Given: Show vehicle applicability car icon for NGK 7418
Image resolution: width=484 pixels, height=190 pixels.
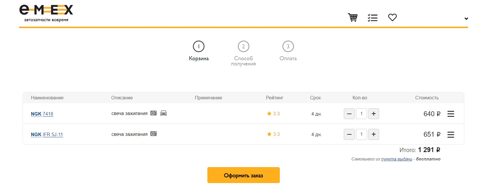Looking at the screenshot, I should 163,113.
